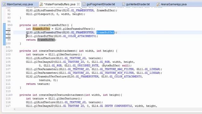Image resolution: width=202 pixels, height=114 pixels.
Task: Click glBindTexture call on line 116
Action: pyautogui.click(x=45, y=102)
